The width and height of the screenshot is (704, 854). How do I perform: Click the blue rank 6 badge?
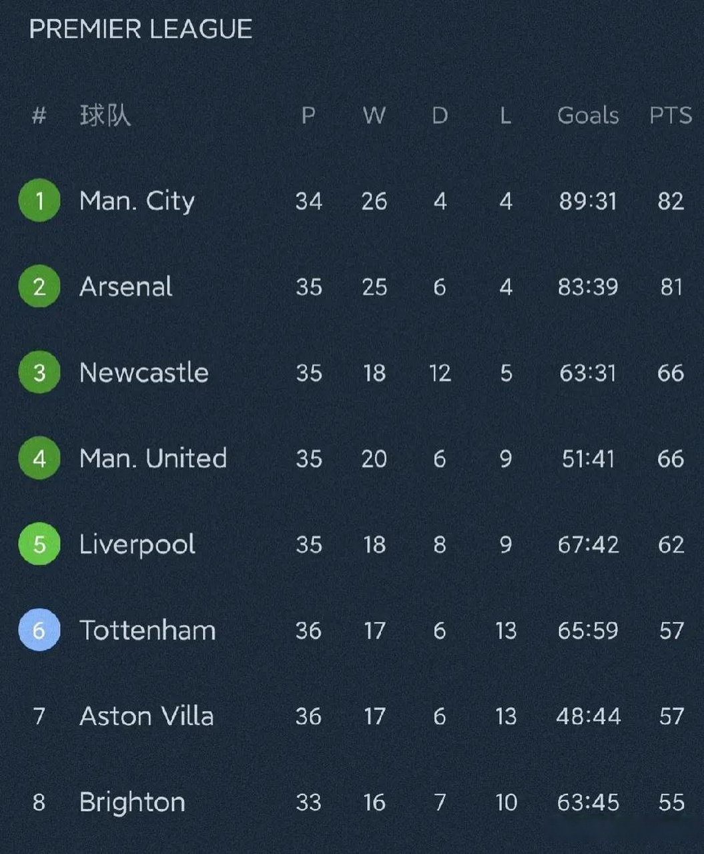(39, 630)
